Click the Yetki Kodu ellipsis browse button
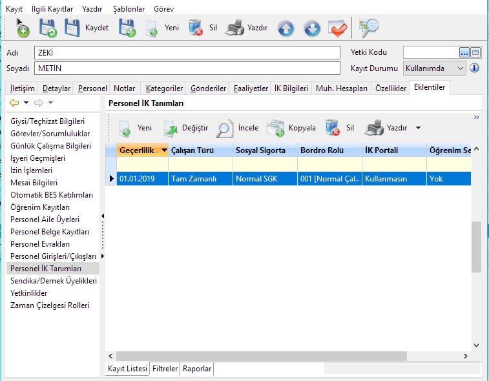Screen dimensions: 489x381 [464, 52]
